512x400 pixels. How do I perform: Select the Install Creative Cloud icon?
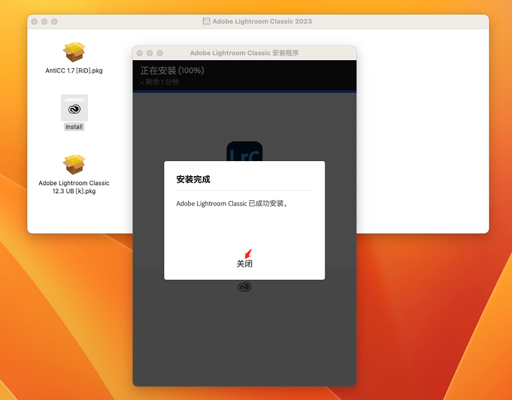click(x=74, y=108)
